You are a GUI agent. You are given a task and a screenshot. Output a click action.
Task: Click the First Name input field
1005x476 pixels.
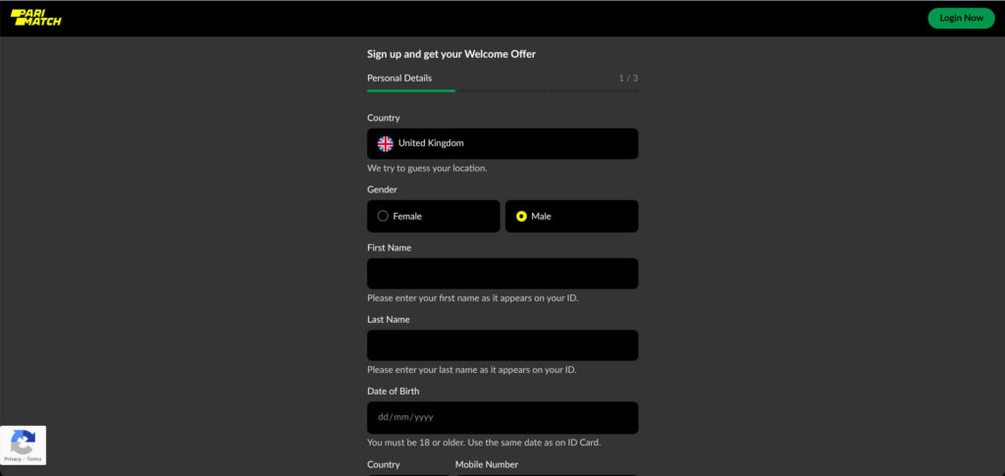(x=502, y=274)
